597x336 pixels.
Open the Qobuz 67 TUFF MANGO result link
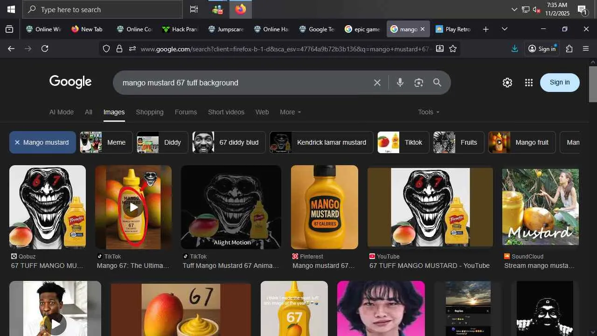pos(47,266)
